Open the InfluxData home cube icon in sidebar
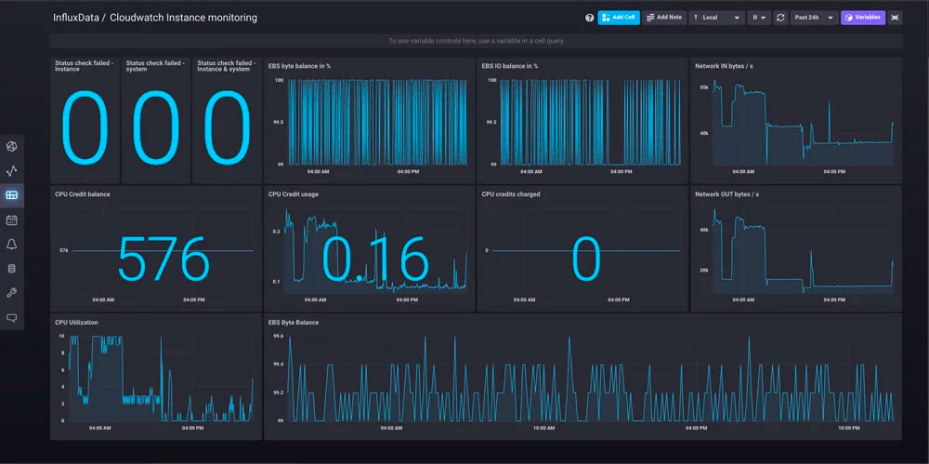The image size is (929, 464). [12, 146]
